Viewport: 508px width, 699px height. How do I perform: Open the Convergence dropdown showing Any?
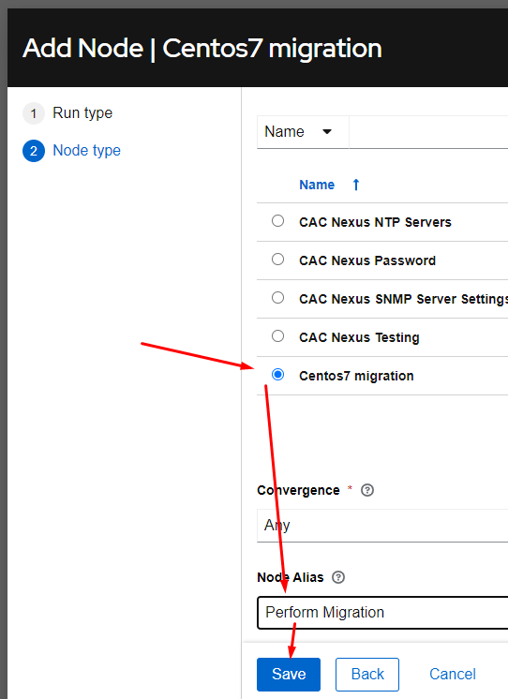pyautogui.click(x=382, y=526)
